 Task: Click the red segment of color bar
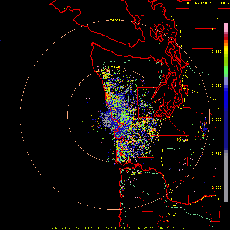tap(226, 38)
